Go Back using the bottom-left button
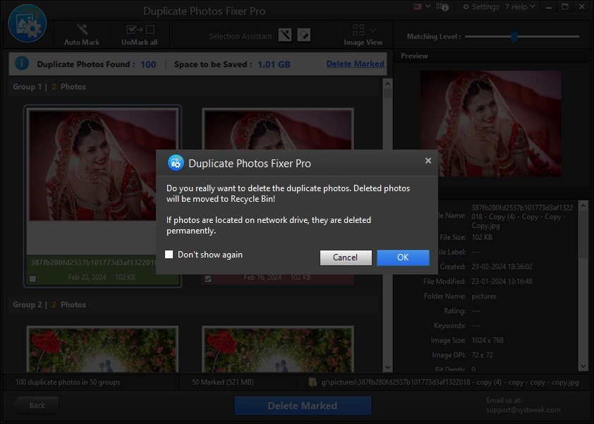Viewport: 594px width, 424px height. 36,406
